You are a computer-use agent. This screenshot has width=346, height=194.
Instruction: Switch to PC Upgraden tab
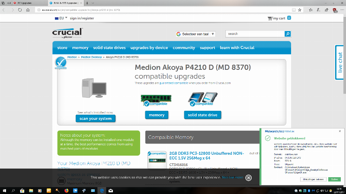(29, 3)
